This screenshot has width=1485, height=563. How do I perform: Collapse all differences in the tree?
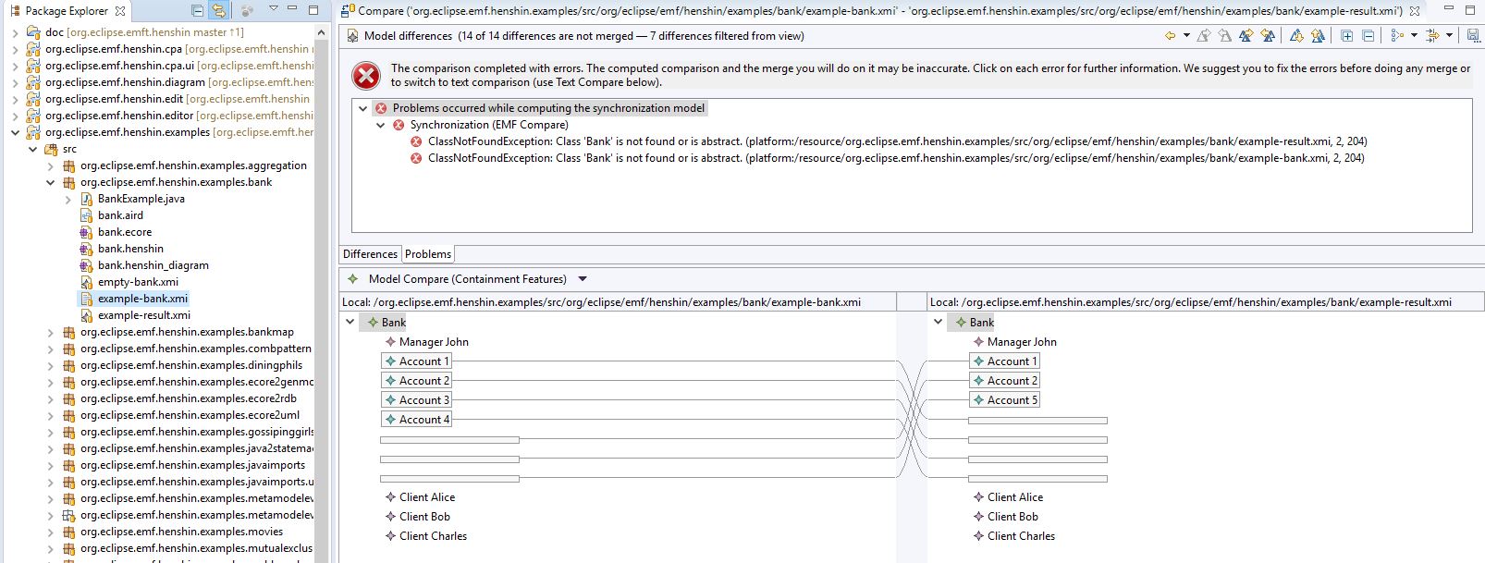1368,36
